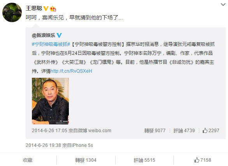View the original post's 轉發 9077 reposts
Image resolution: width=228 pixels, height=166 pixels.
(x=155, y=131)
